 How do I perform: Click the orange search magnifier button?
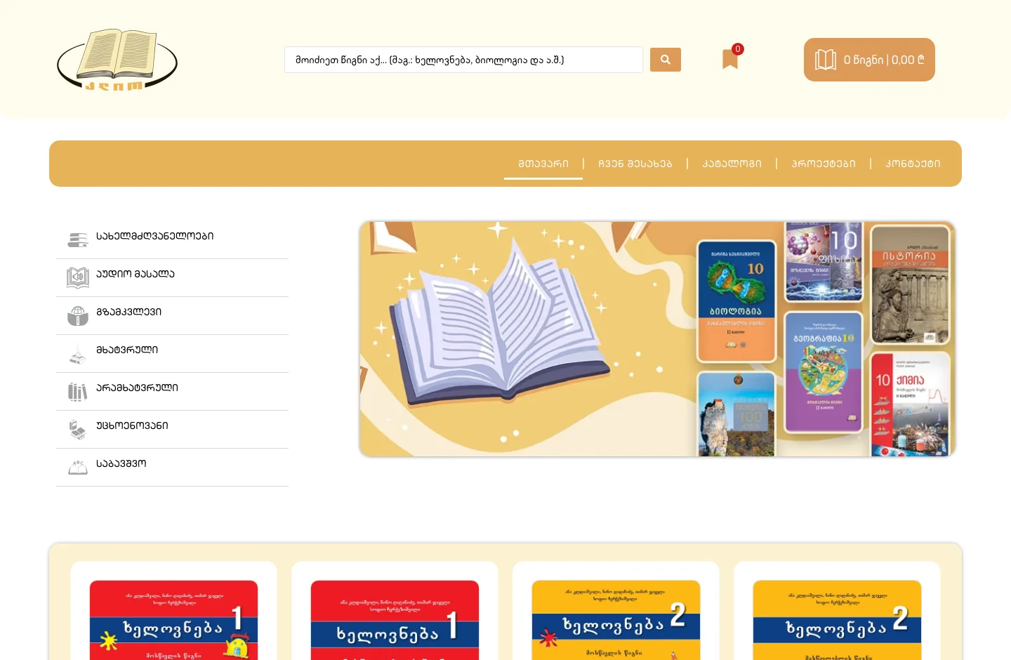666,60
